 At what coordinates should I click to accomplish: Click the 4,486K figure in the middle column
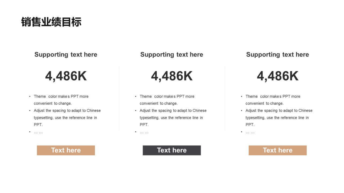(x=172, y=76)
